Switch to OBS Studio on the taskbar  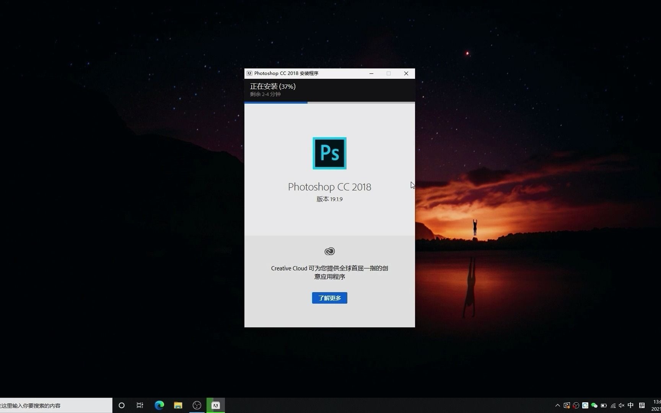tap(197, 405)
